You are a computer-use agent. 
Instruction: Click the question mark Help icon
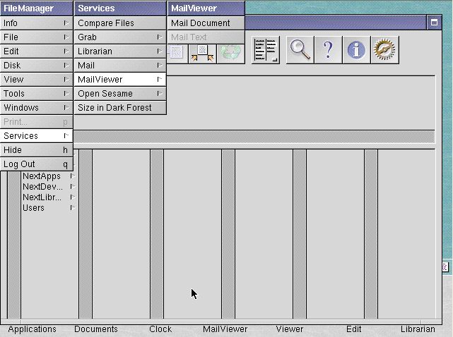[x=328, y=50]
